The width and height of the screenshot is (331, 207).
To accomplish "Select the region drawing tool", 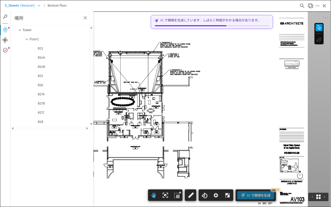I will 319,39.
